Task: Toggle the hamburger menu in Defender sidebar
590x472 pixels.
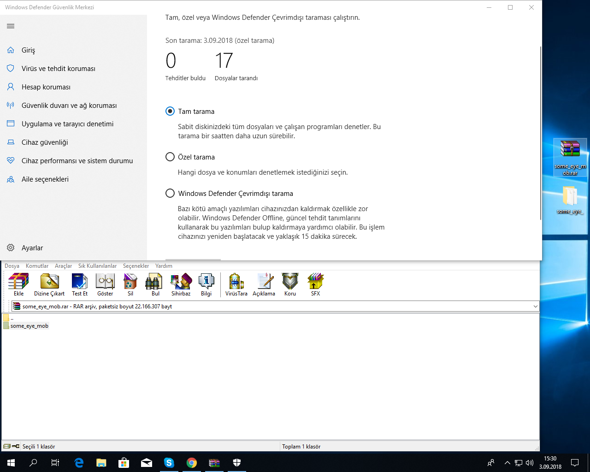Action: click(11, 26)
